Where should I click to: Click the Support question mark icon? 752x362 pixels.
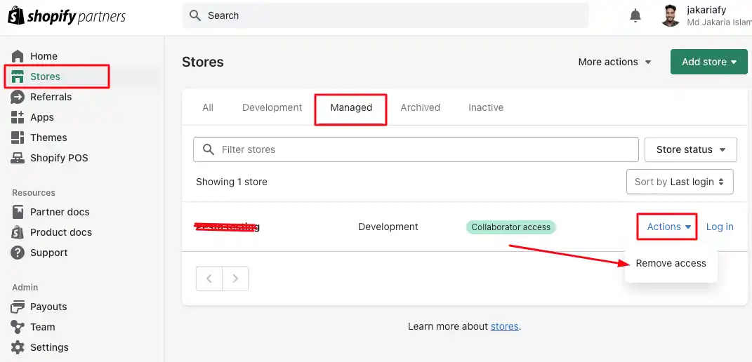coord(18,253)
